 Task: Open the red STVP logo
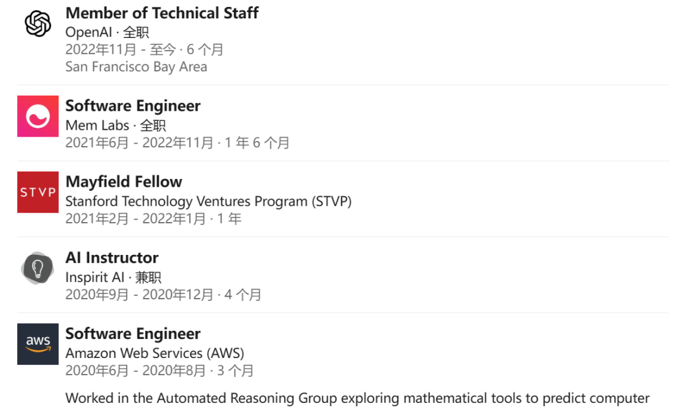[x=38, y=192]
